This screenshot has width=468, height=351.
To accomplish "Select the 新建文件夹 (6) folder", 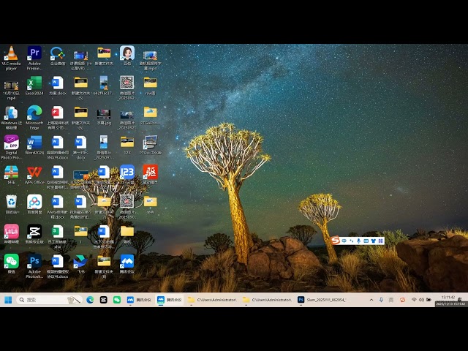I will click(x=80, y=117).
